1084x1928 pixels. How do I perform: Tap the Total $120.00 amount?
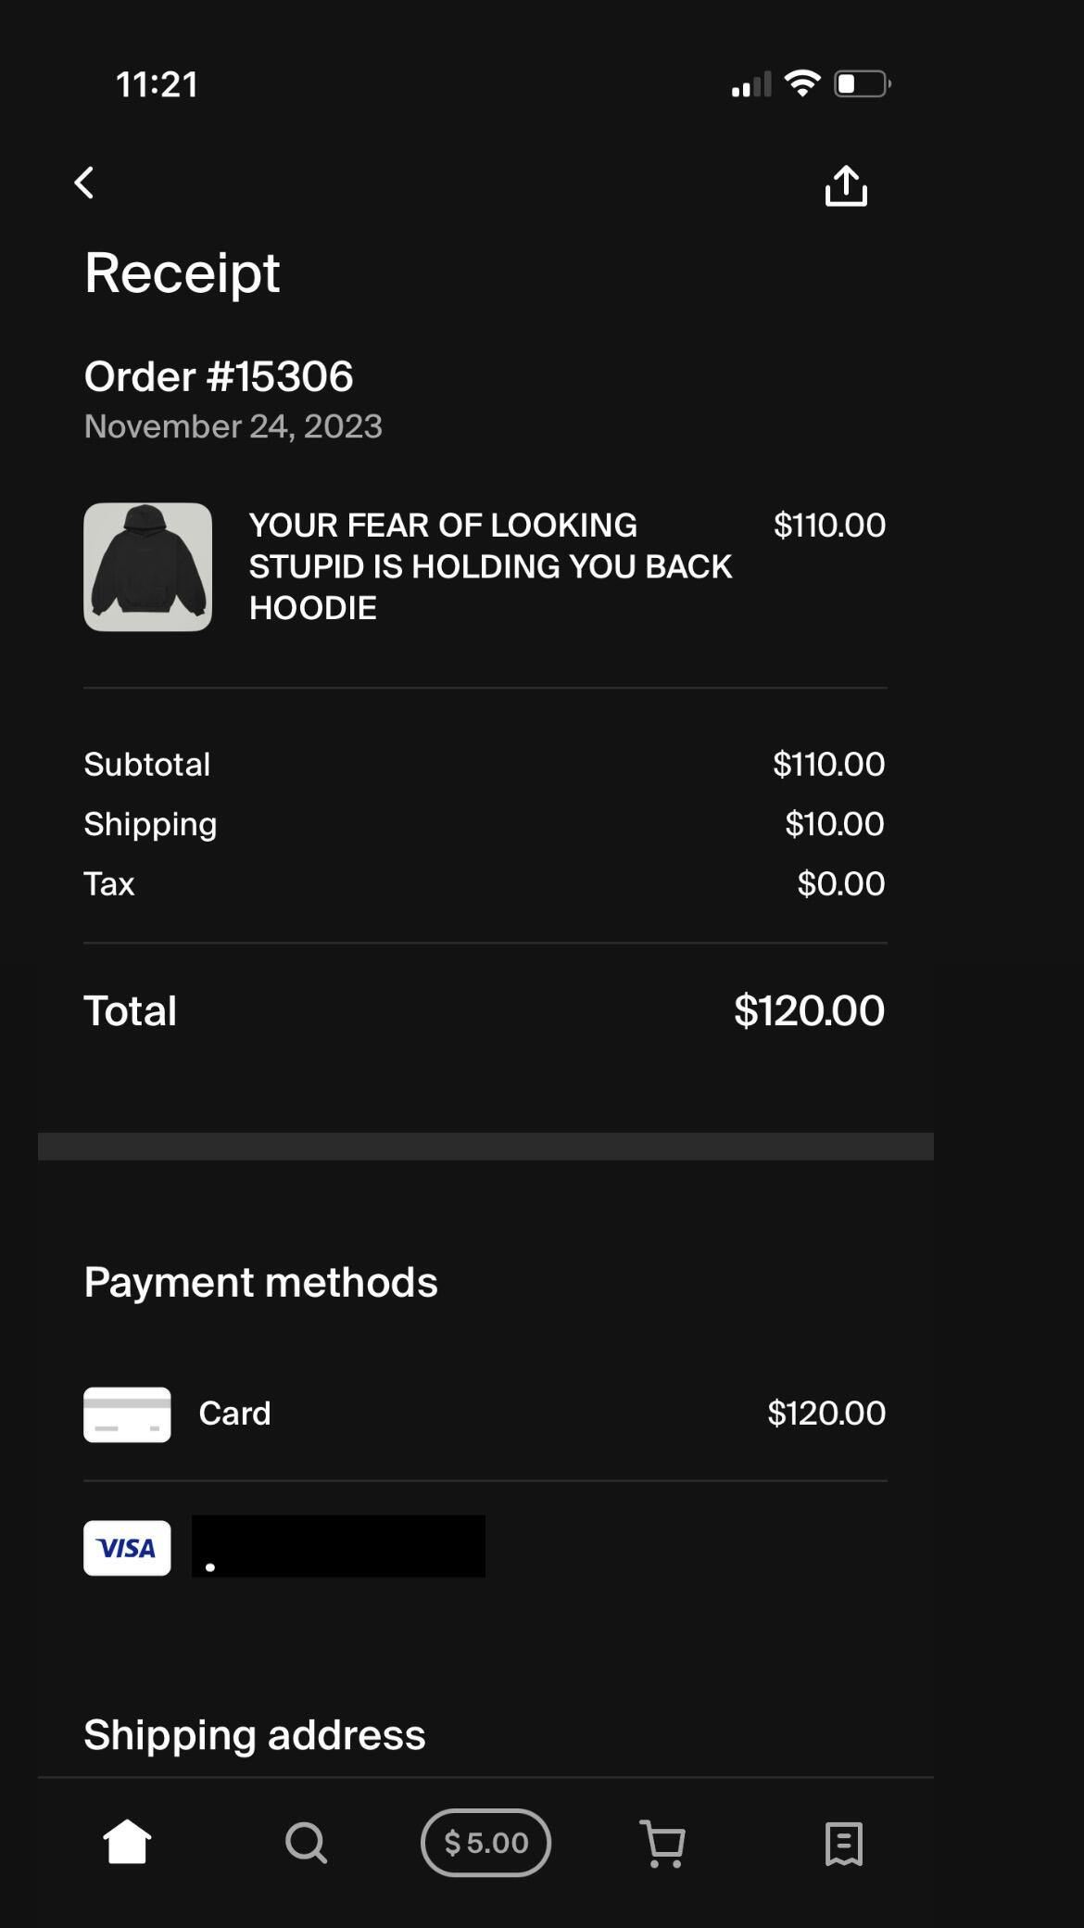(x=809, y=1010)
